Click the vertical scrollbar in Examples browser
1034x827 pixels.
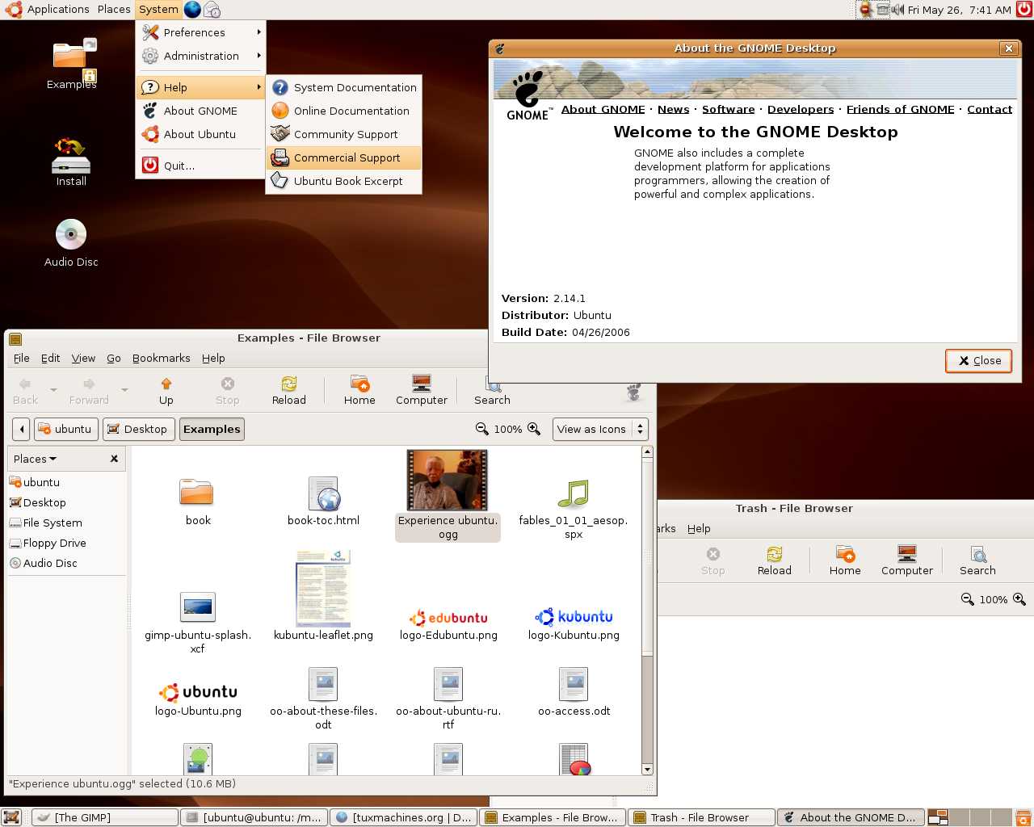coord(647,557)
